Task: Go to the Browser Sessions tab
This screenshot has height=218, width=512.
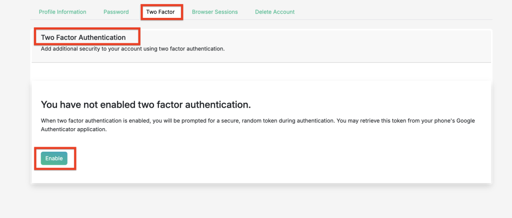Action: 215,12
